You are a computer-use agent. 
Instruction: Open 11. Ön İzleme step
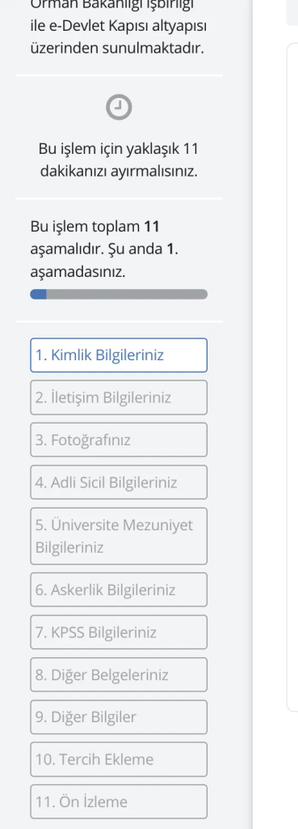pos(119,801)
